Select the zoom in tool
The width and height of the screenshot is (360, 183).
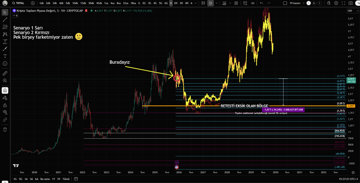pos(5,80)
